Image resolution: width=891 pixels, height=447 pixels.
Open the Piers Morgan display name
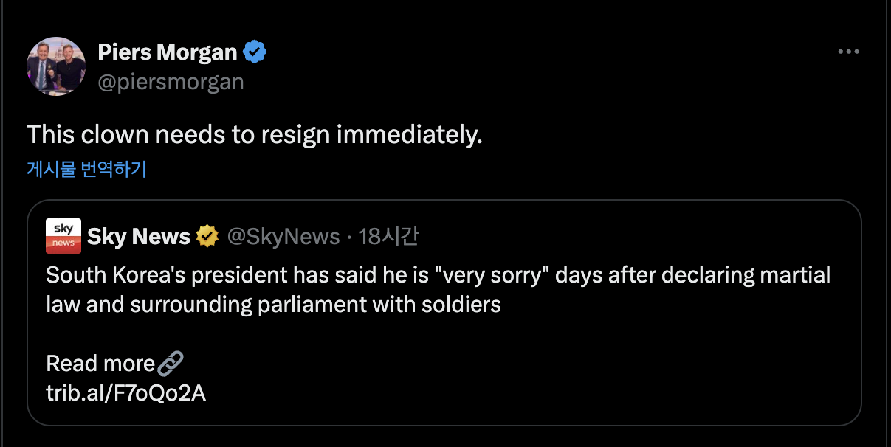pyautogui.click(x=168, y=52)
